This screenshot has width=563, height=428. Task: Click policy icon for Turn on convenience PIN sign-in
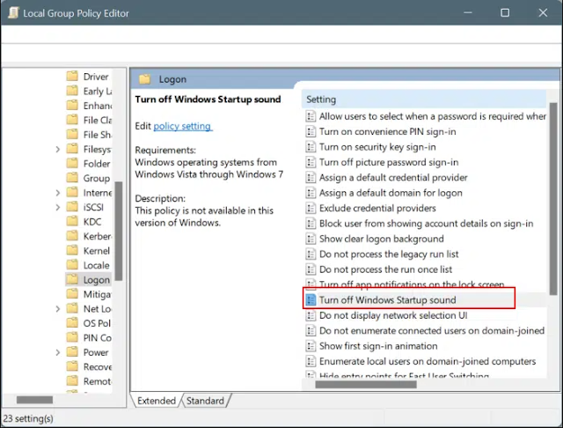point(311,131)
